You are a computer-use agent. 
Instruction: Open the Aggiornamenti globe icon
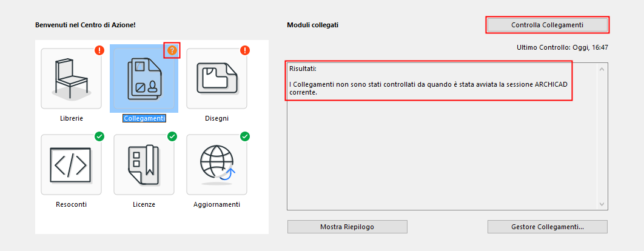[216, 164]
